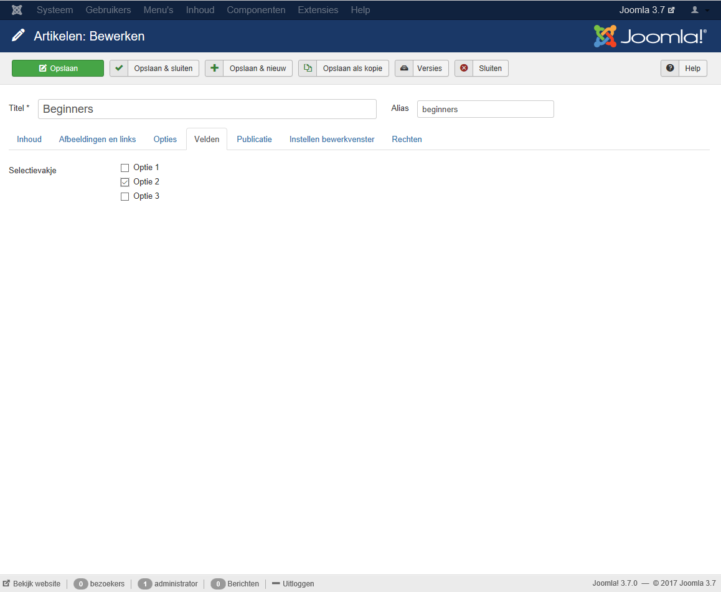Viewport: 721px width, 592px height.
Task: Switch to the Publicatie tab
Action: [x=254, y=139]
